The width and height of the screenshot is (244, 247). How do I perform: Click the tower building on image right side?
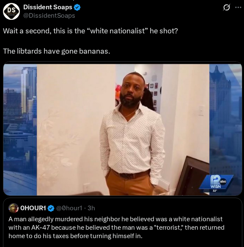click(x=220, y=98)
